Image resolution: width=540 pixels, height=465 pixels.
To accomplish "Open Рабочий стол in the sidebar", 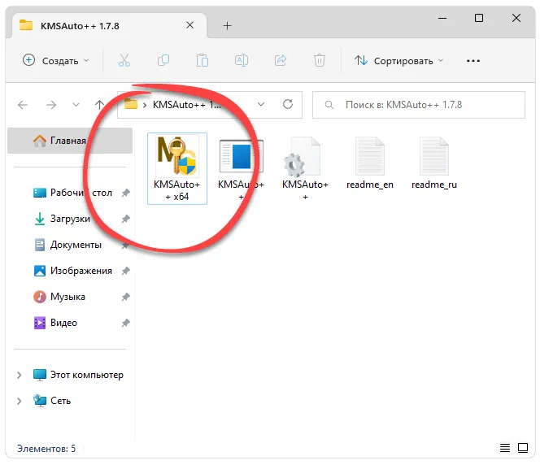I will 72,193.
